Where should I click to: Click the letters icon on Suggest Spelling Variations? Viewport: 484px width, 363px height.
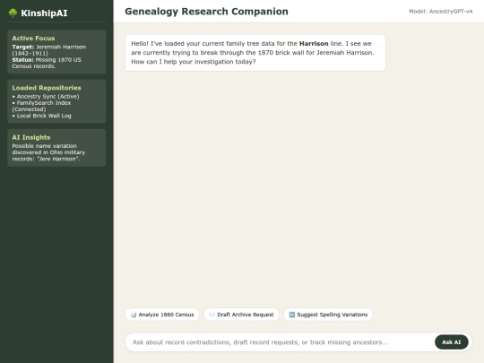(291, 315)
